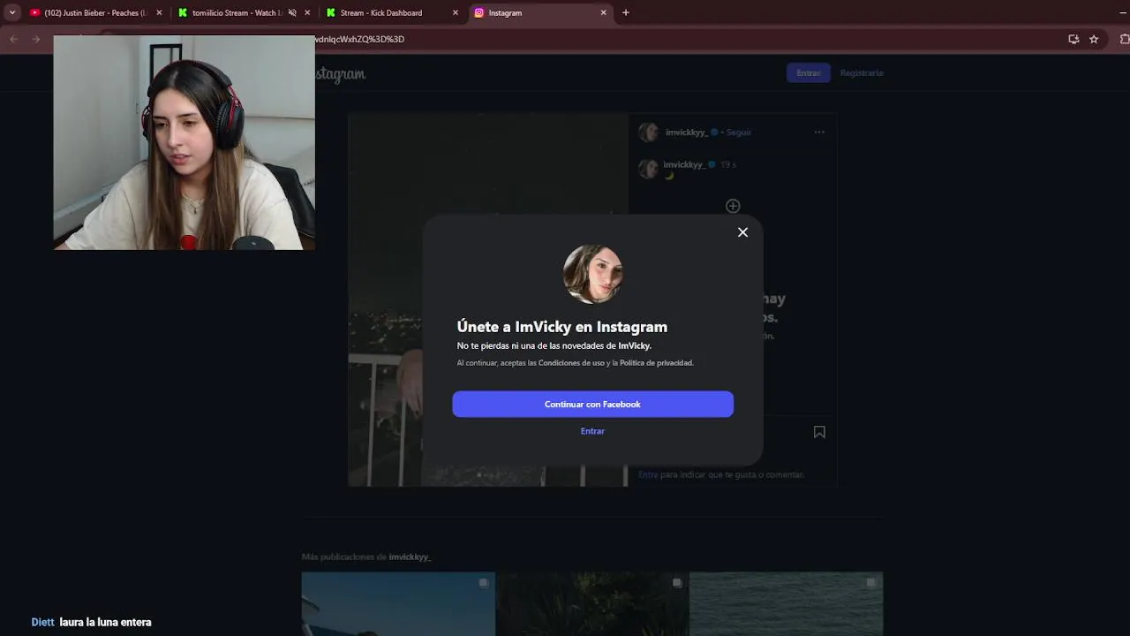
Task: Click the Entra link below the post
Action: (x=648, y=474)
